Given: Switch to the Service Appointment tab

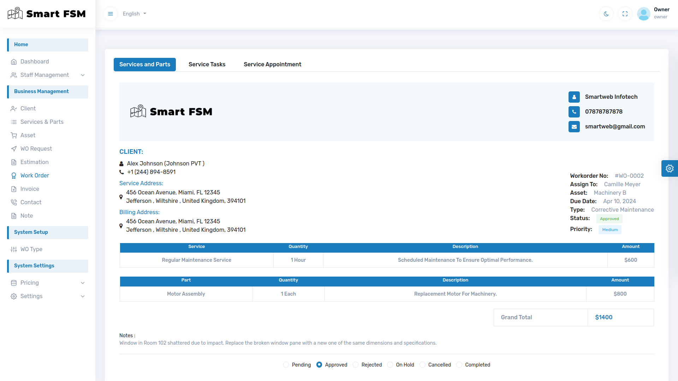Looking at the screenshot, I should (x=272, y=64).
